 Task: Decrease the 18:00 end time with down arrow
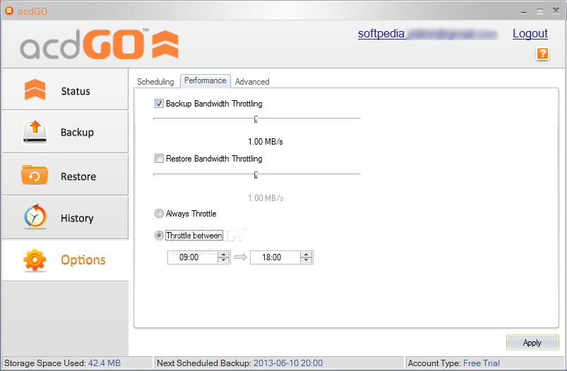tap(306, 260)
